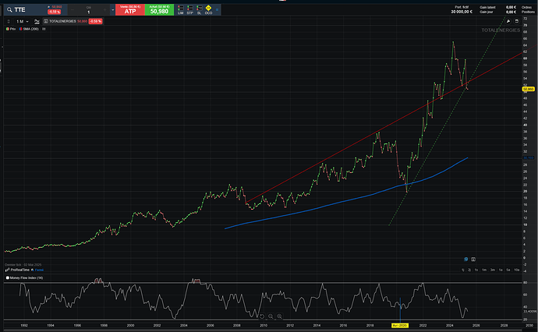Image resolution: width=538 pixels, height=332 pixels.
Task: Click the blue SMA value label on price axis
Action: [528, 157]
